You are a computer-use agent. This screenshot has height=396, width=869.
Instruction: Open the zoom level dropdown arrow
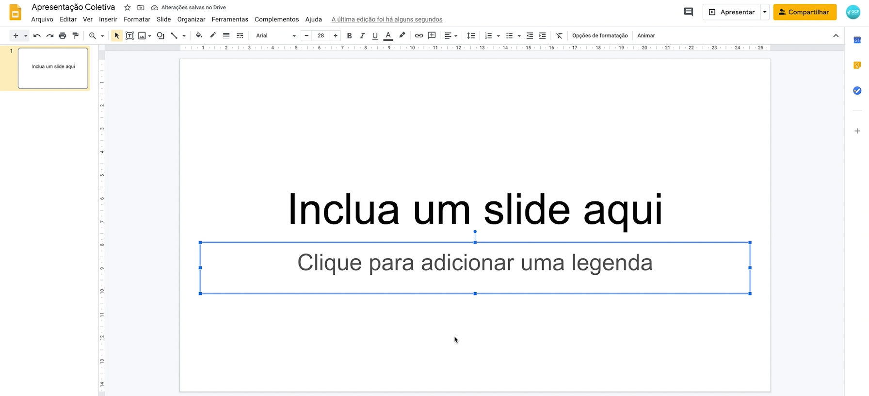pyautogui.click(x=102, y=35)
